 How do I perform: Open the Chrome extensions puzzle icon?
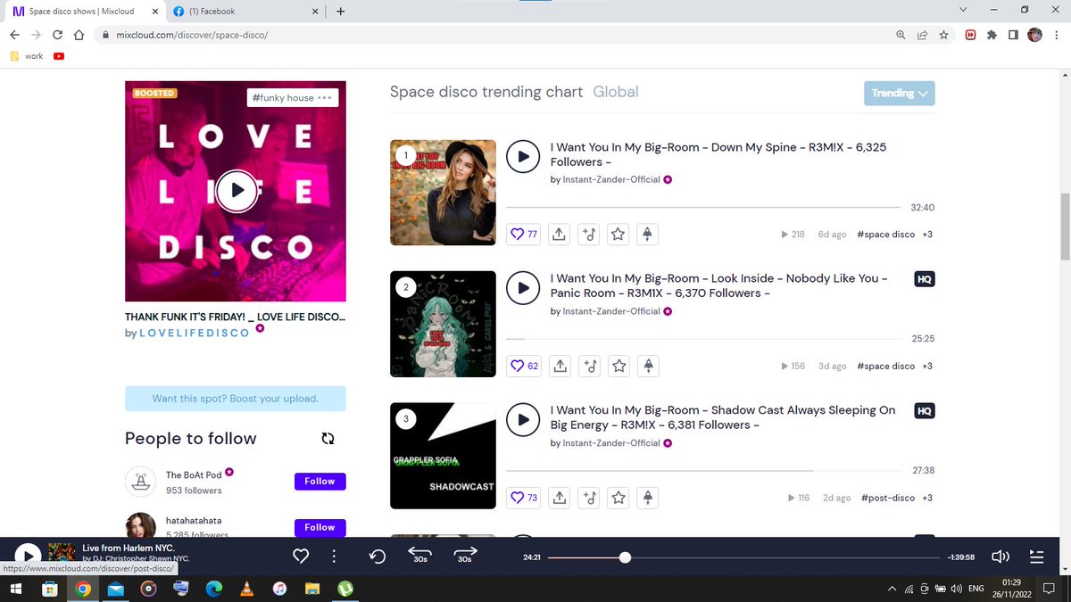pos(992,35)
